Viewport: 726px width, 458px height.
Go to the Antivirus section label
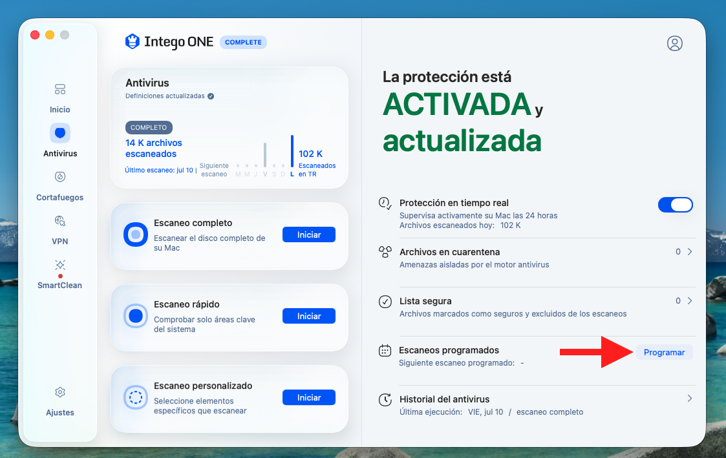coord(59,154)
